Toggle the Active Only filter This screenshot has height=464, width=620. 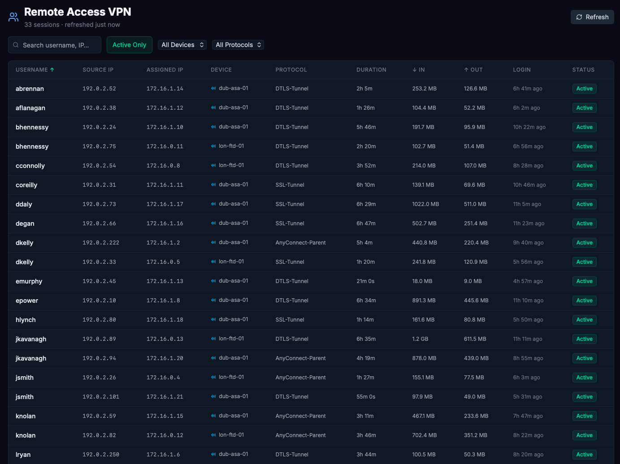tap(130, 45)
